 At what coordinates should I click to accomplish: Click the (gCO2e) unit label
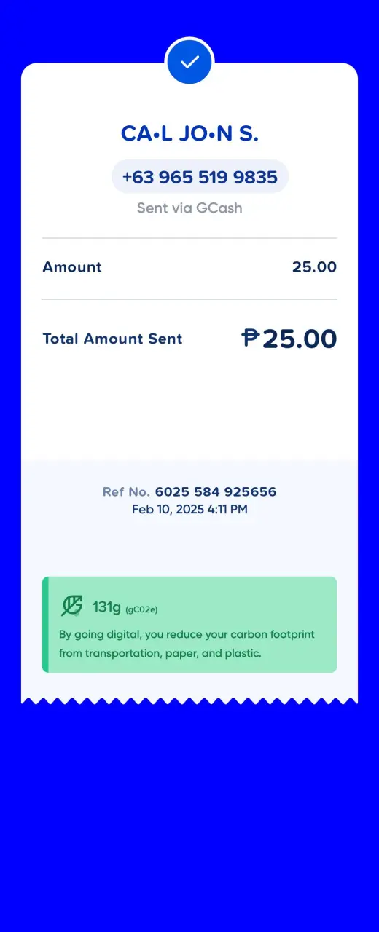(x=141, y=609)
